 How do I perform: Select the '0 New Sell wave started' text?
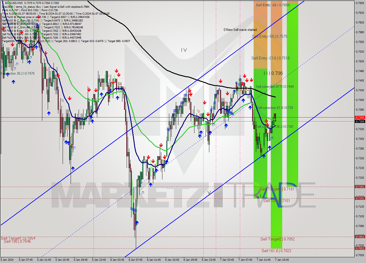[240, 30]
